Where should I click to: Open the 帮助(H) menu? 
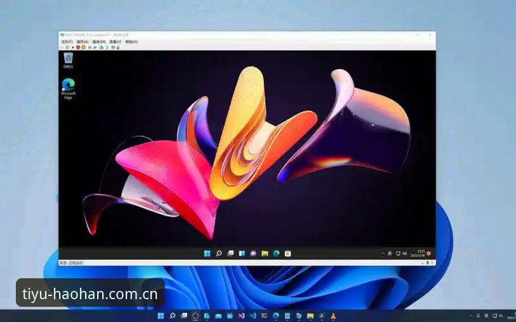tap(131, 42)
